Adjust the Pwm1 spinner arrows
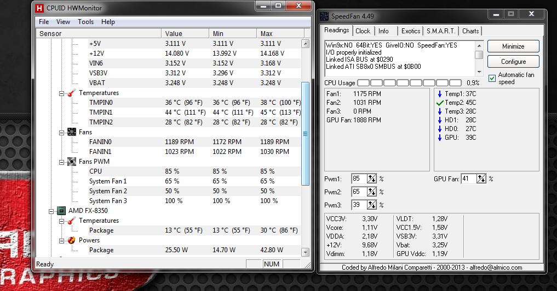557x291 pixels. click(x=371, y=179)
